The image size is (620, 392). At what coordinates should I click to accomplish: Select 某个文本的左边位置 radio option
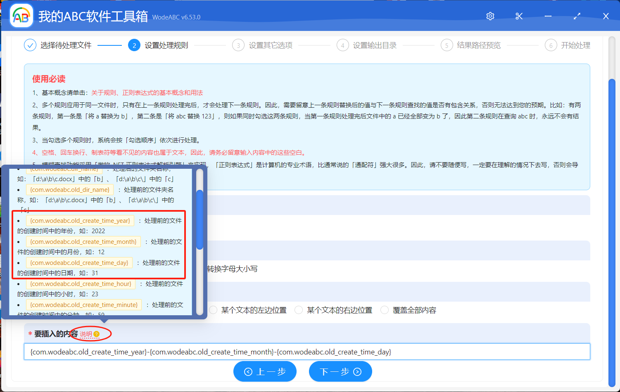click(x=214, y=310)
